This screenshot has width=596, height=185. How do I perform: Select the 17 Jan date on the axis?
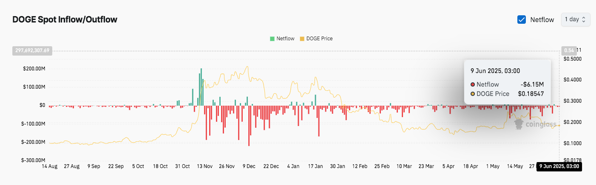tap(315, 166)
